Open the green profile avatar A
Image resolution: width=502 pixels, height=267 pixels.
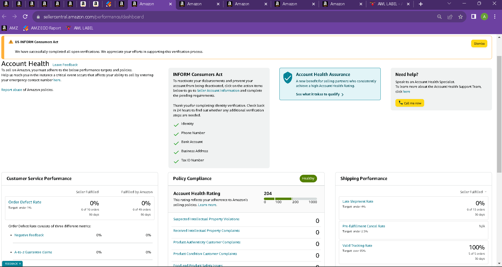(x=484, y=17)
